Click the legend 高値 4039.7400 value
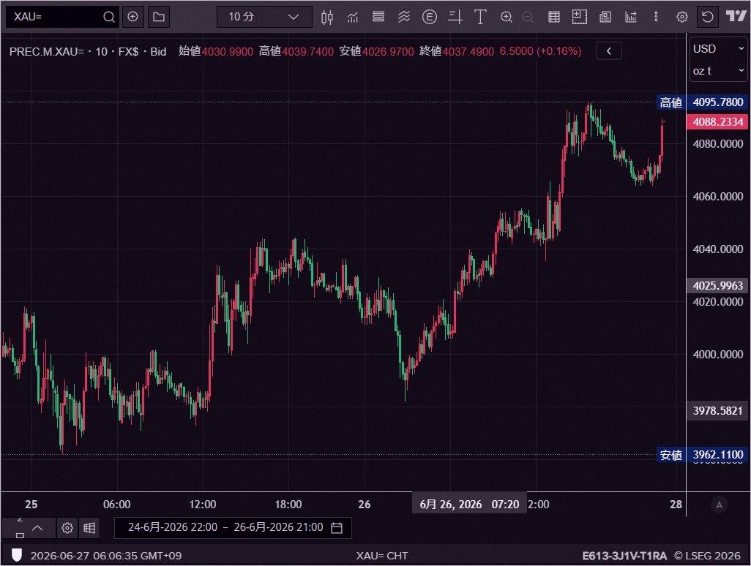 click(296, 51)
